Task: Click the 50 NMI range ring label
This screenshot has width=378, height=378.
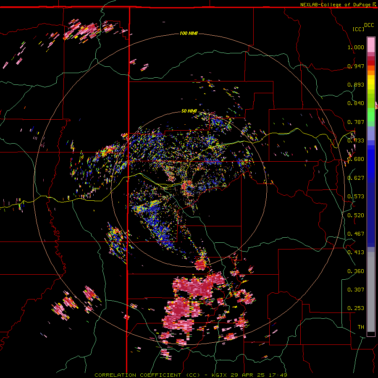Action: (189, 111)
